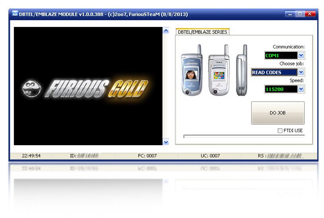The height and width of the screenshot is (218, 324).
Task: Expand the Choose job READ CODES dropdown
Action: click(x=301, y=72)
